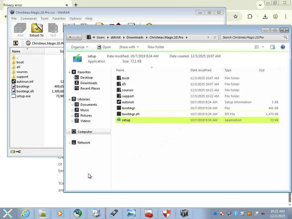Open the Help menu in WinRAR
Image resolution: width=292 pixels, height=219 pixels.
point(89,19)
